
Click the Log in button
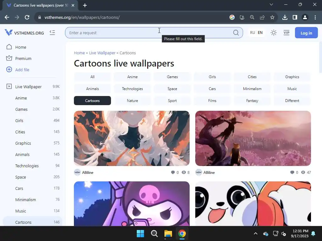[x=306, y=33]
